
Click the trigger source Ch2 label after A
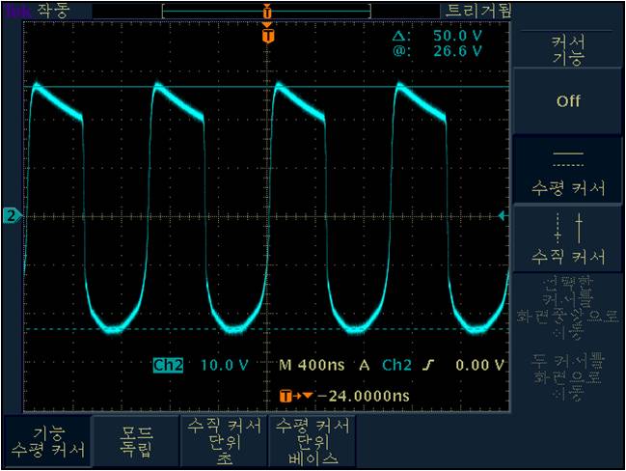396,365
